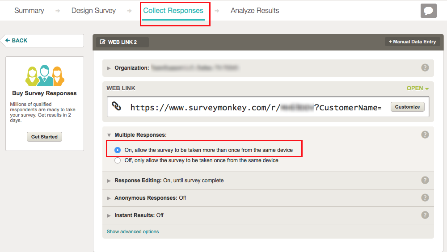Select On, allow multiple responses radio button
Screen dimensions: 447x252
coord(118,150)
